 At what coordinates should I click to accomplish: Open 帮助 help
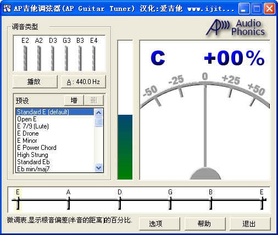tap(205, 223)
